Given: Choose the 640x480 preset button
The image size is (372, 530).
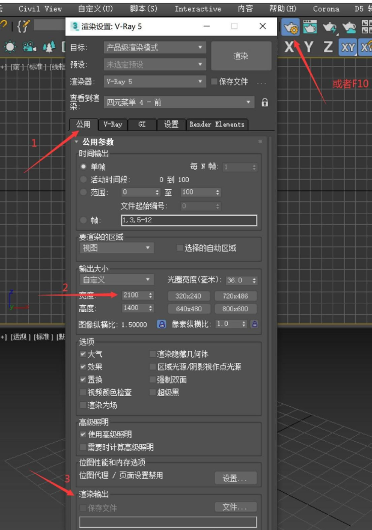Looking at the screenshot, I should (x=188, y=309).
